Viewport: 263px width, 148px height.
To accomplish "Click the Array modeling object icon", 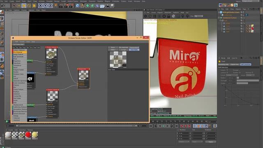I will (x=92, y=6).
